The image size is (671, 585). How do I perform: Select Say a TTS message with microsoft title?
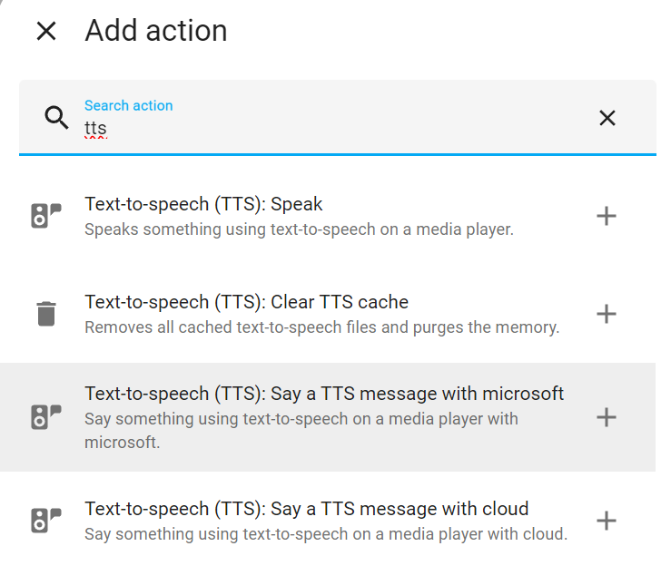324,394
